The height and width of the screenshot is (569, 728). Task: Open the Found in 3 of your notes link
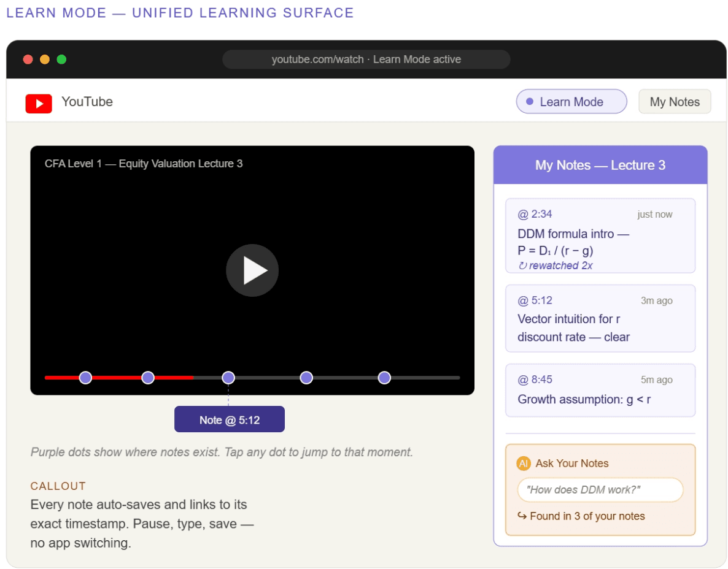tap(581, 516)
